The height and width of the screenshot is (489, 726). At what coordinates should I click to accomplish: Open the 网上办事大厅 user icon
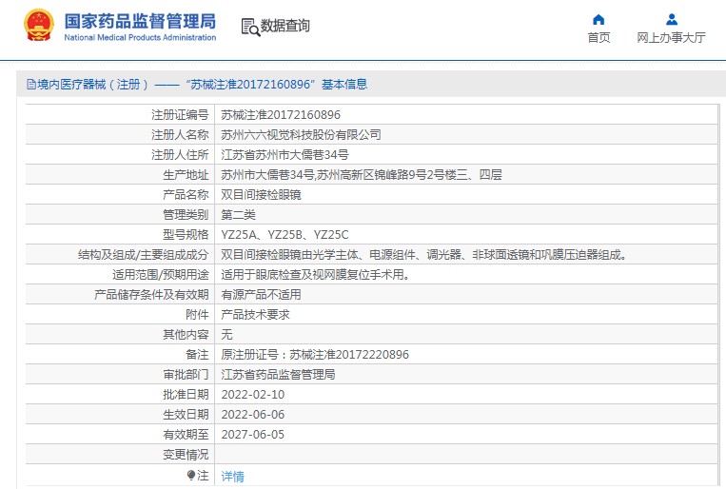pos(672,19)
